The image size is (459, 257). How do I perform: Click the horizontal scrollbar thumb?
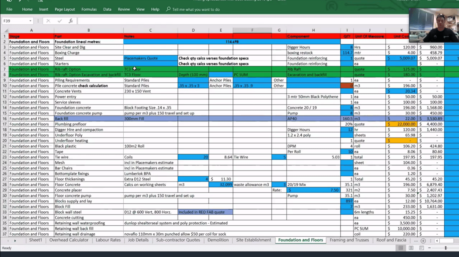[446, 241]
